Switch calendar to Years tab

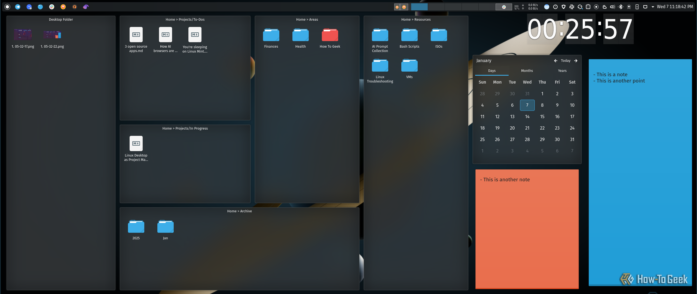point(562,71)
